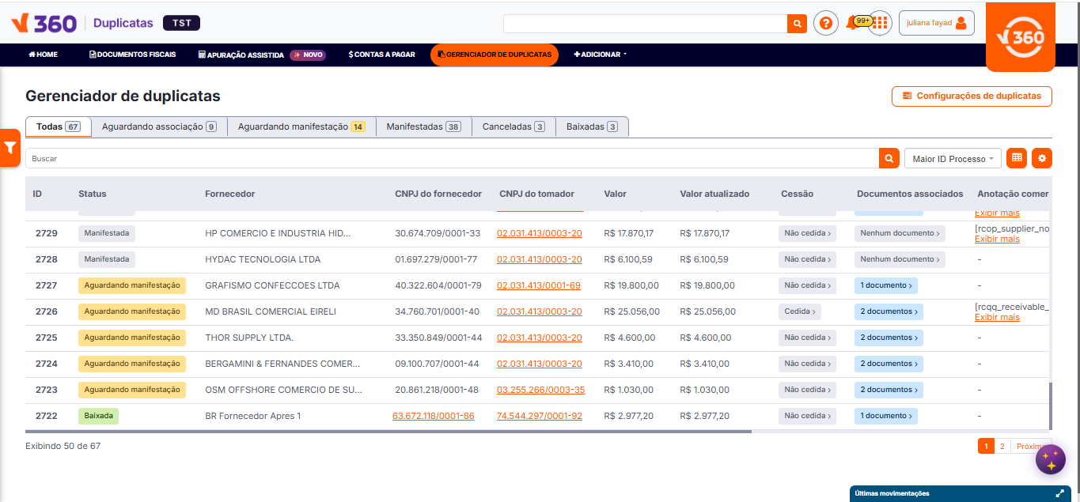The image size is (1080, 502).
Task: Focus the Buscar table search field
Action: pos(452,158)
